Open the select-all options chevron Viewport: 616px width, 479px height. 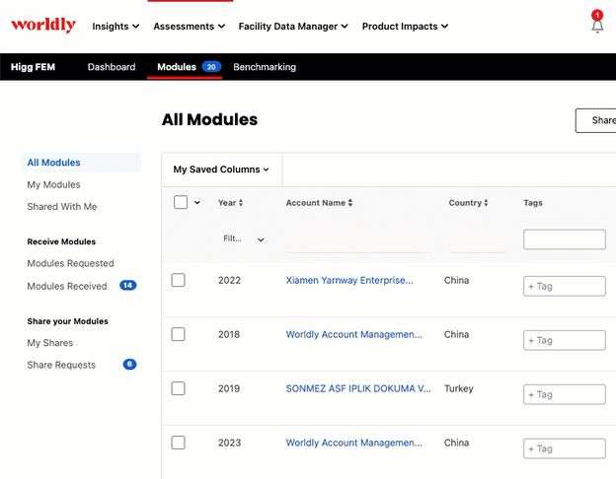click(197, 202)
